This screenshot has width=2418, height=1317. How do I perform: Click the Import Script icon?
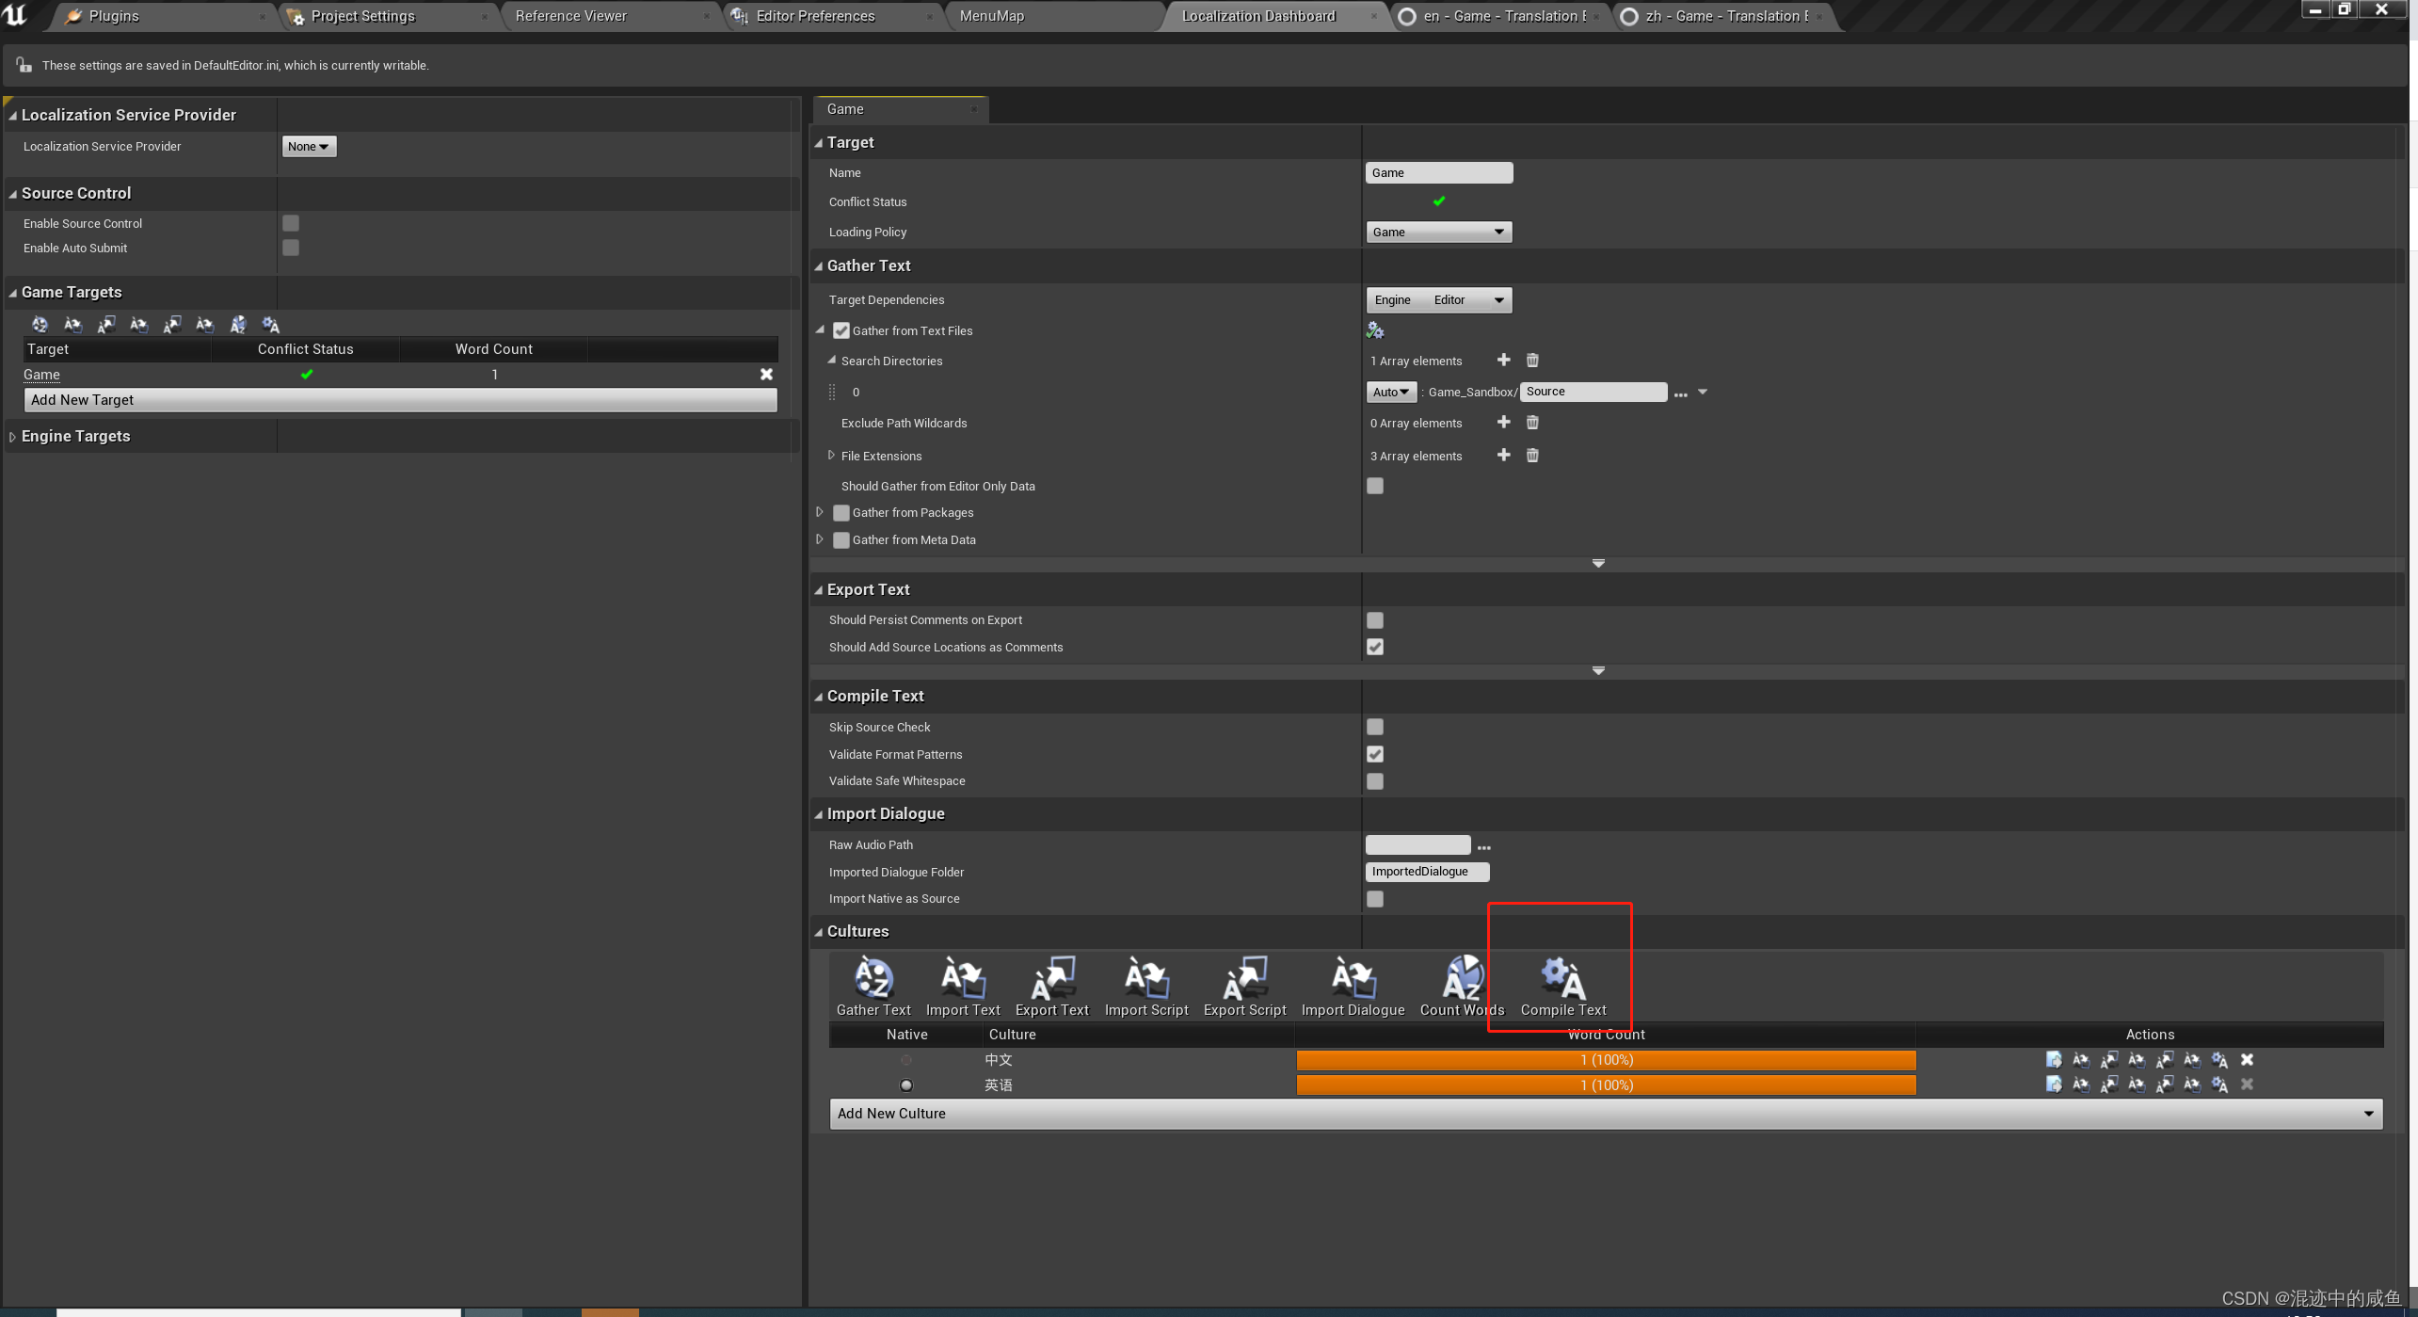(1145, 979)
